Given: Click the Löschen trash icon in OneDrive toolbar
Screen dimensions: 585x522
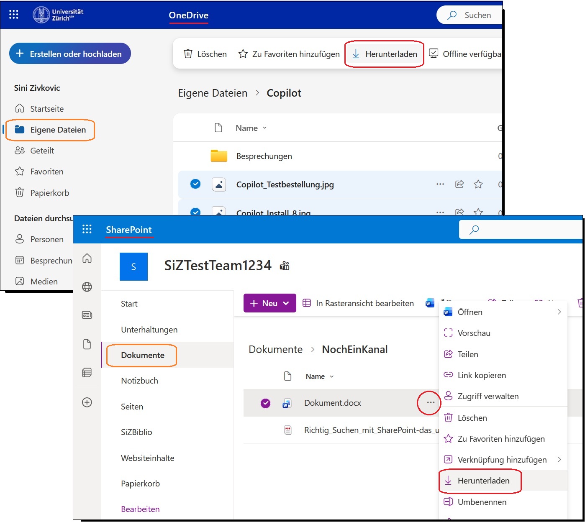Looking at the screenshot, I should point(188,54).
